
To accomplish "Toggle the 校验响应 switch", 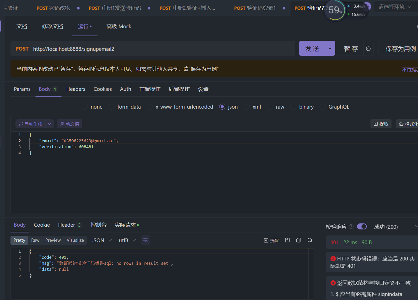I will pos(362,226).
